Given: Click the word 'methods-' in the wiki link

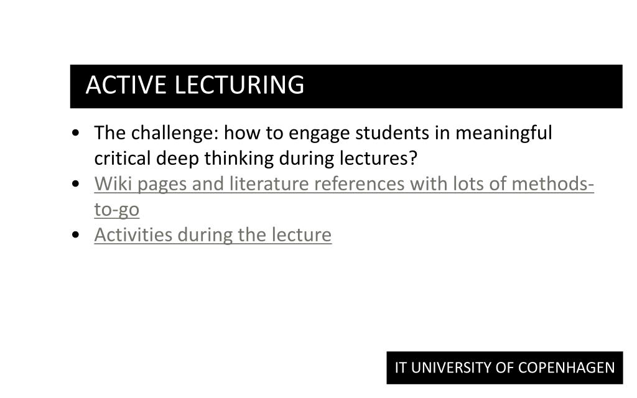Looking at the screenshot, I should [x=553, y=183].
